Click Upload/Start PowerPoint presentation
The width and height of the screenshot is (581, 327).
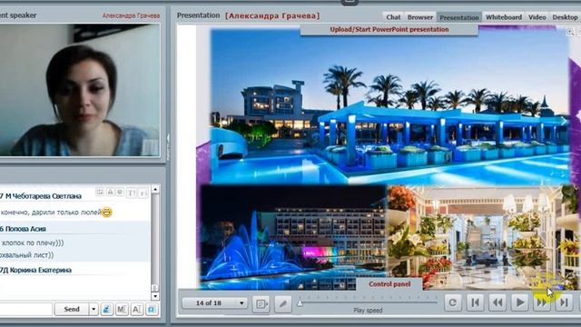point(389,29)
